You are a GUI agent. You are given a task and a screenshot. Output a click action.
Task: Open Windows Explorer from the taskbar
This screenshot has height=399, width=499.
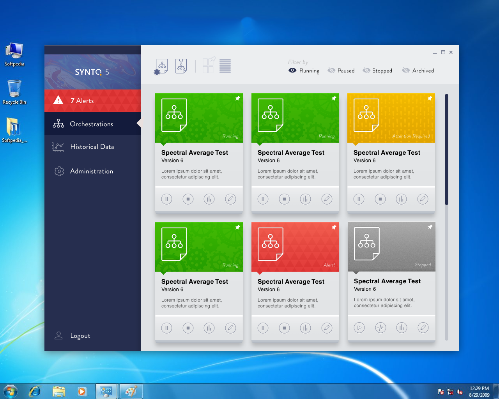58,391
